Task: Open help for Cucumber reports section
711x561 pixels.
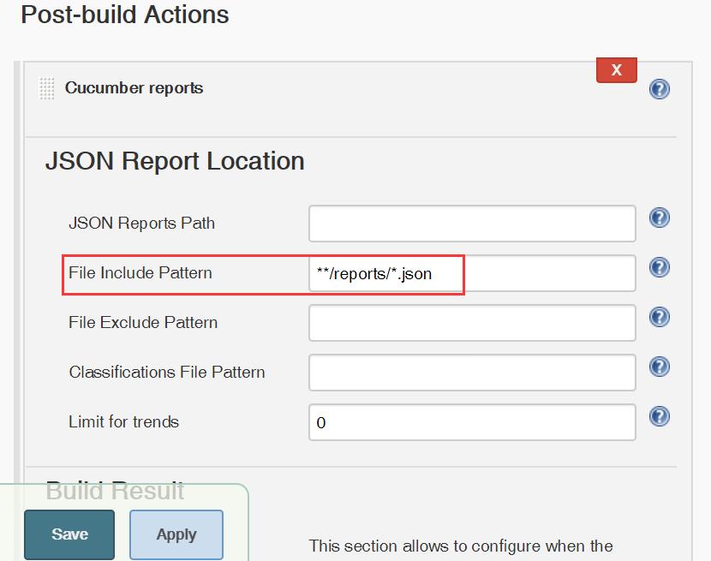Action: (659, 89)
